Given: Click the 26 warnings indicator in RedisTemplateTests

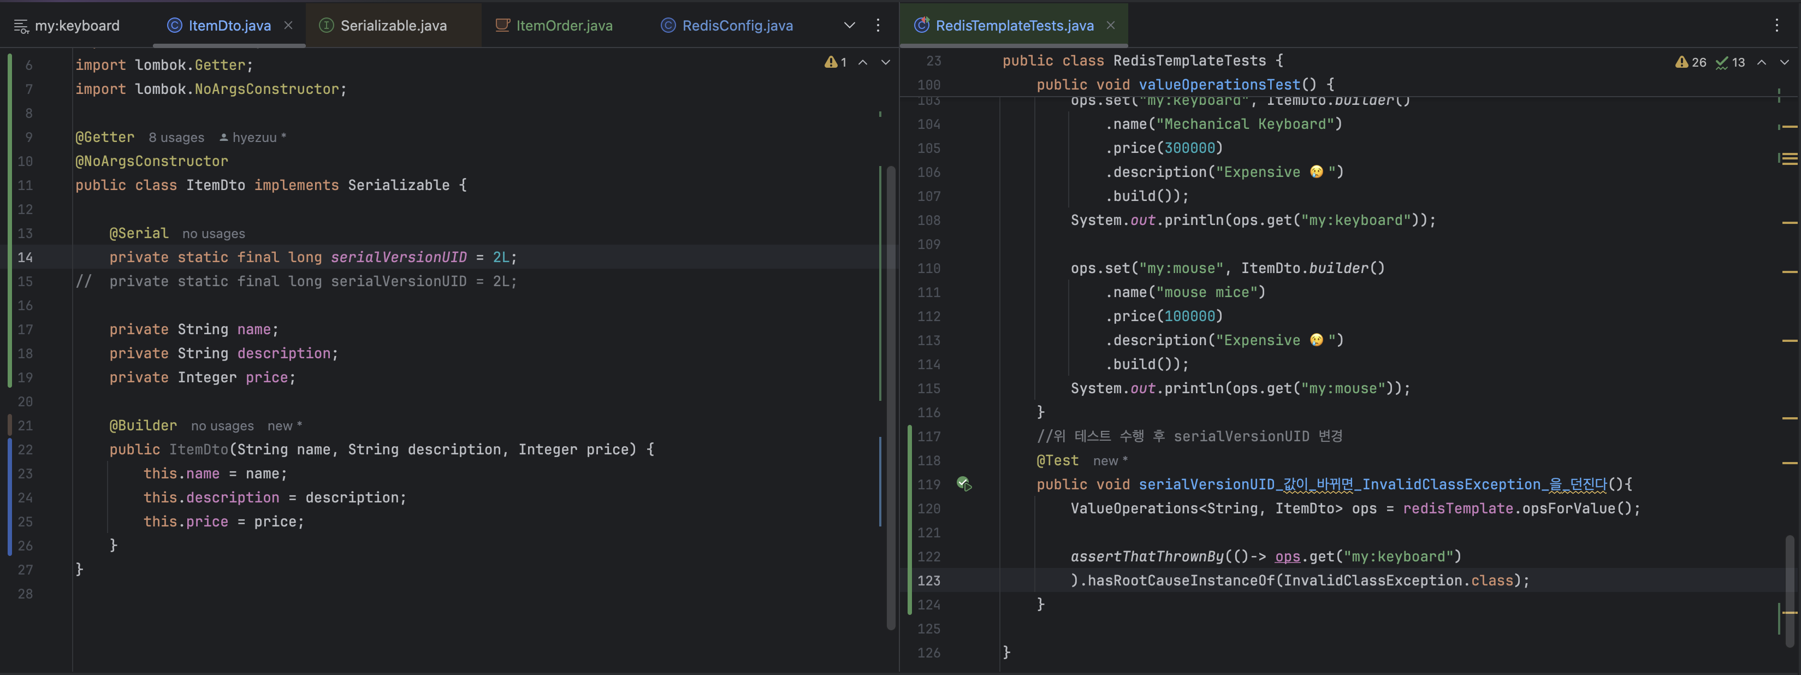Looking at the screenshot, I should 1691,62.
